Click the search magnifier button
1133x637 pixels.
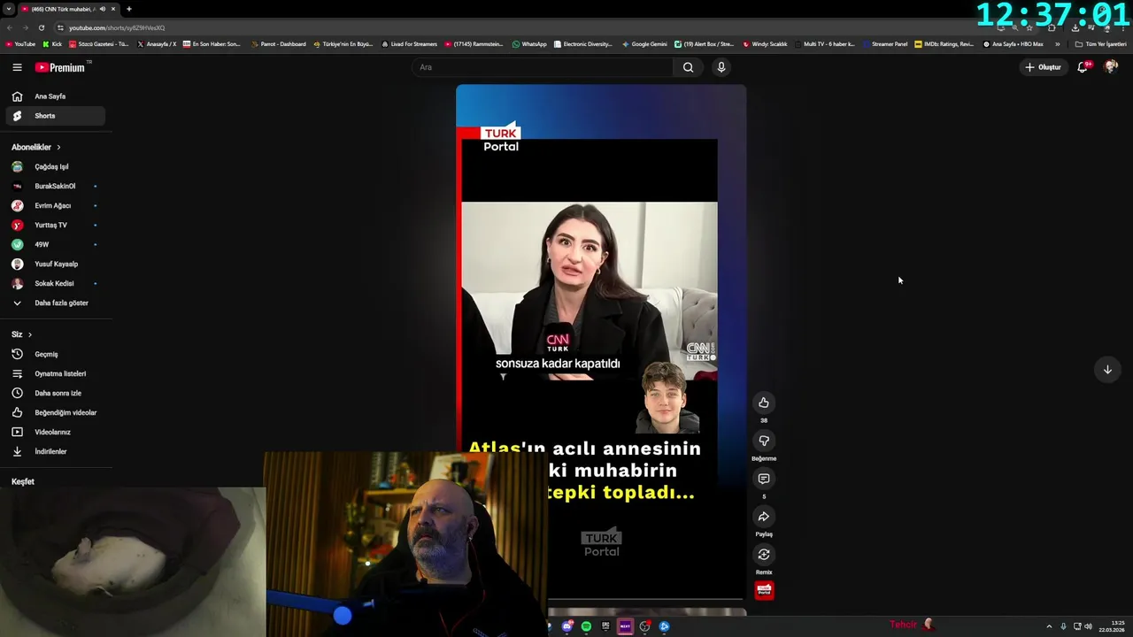[x=688, y=67]
